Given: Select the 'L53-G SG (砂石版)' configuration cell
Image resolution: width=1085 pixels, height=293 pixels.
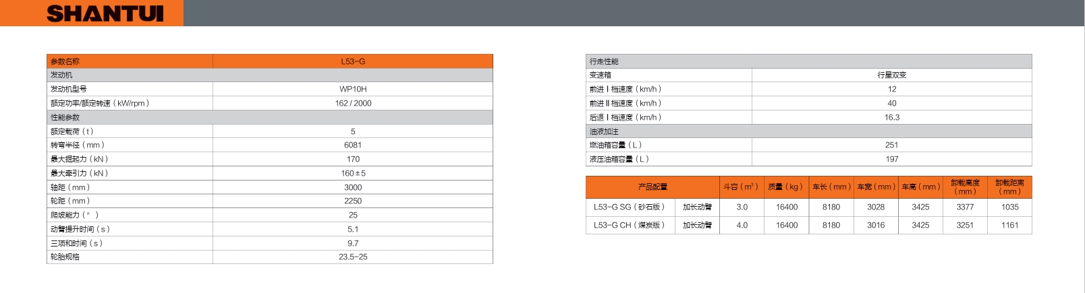Looking at the screenshot, I should pyautogui.click(x=630, y=207).
